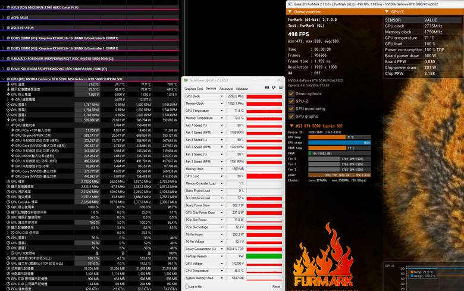Expand the DDR5 DIMM [#3] Kingston section
Image resolution: width=464 pixels, height=291 pixels.
3,48
